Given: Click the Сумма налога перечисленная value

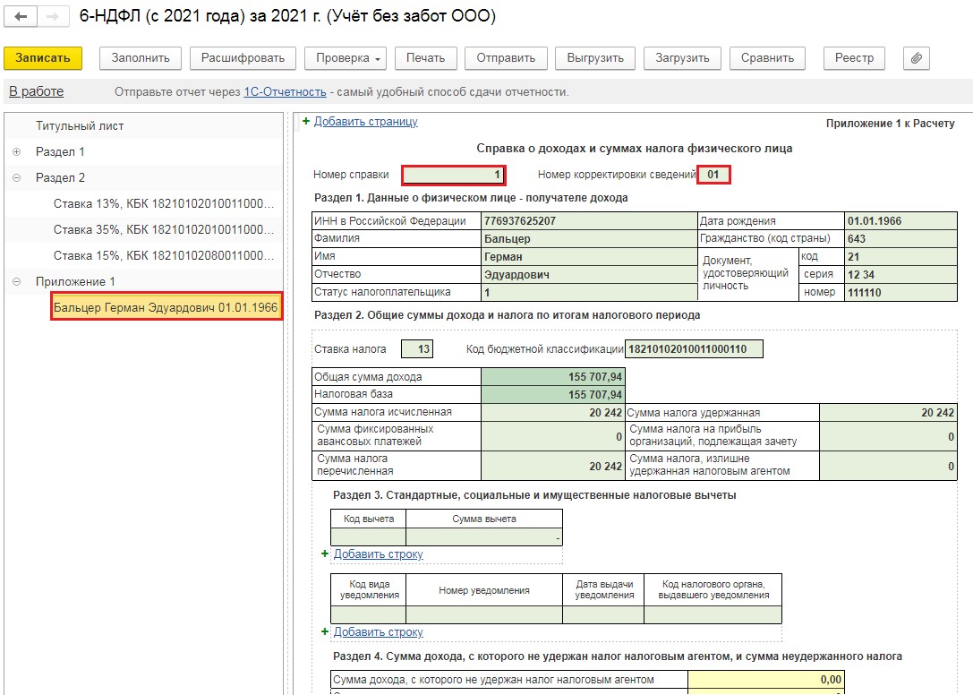Looking at the screenshot, I should point(552,465).
